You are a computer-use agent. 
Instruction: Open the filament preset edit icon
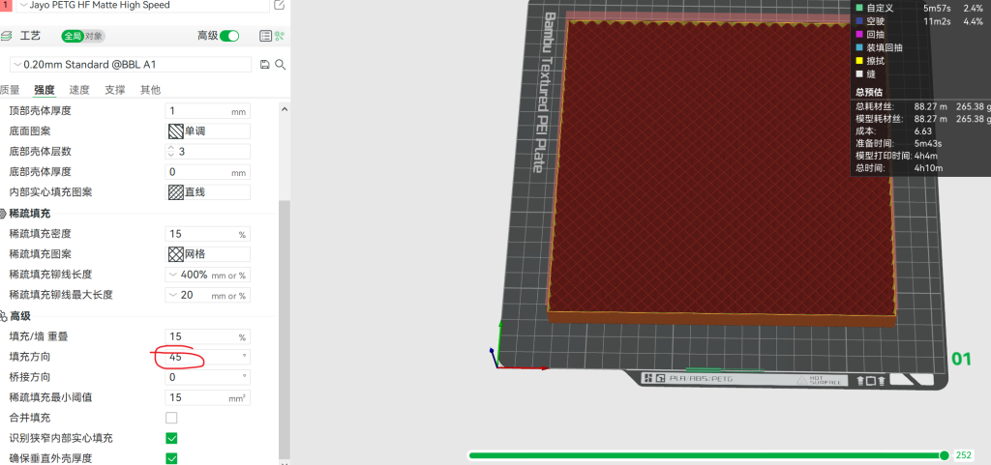pos(280,5)
